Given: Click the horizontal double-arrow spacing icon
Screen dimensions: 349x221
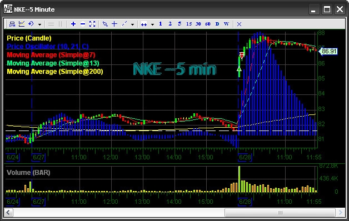Looking at the screenshot, I should [144, 24].
